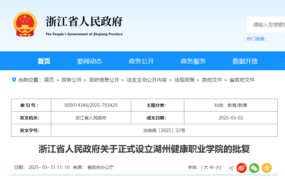Image resolution: width=285 pixels, height=179 pixels.
Task: Click 政府信息公开 breadcrumb link
Action: click(x=104, y=80)
